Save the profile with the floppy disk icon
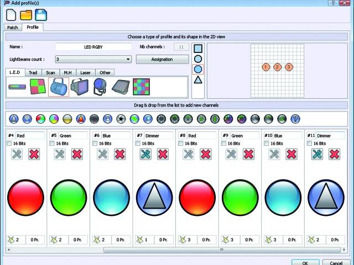The height and width of the screenshot is (265, 354). [x=41, y=15]
